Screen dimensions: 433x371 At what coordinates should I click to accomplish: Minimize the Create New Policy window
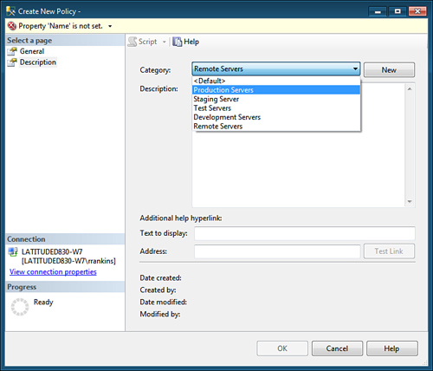pos(378,11)
